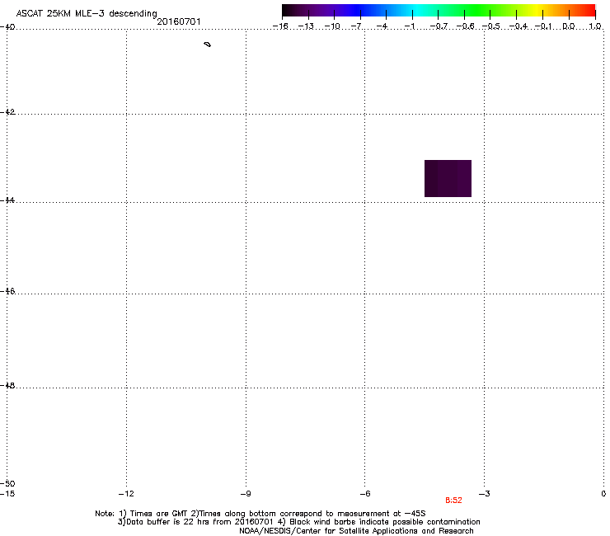Image resolution: width=610 pixels, height=536 pixels.
Task: Click the color bar at the 1.0 red end
Action: (593, 10)
